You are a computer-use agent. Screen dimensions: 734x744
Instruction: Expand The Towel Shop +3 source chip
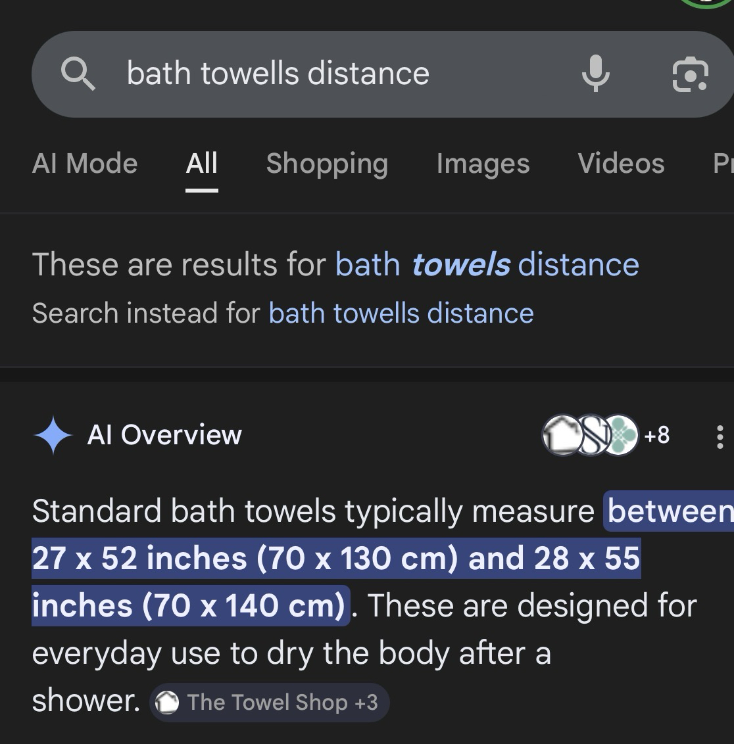[269, 702]
